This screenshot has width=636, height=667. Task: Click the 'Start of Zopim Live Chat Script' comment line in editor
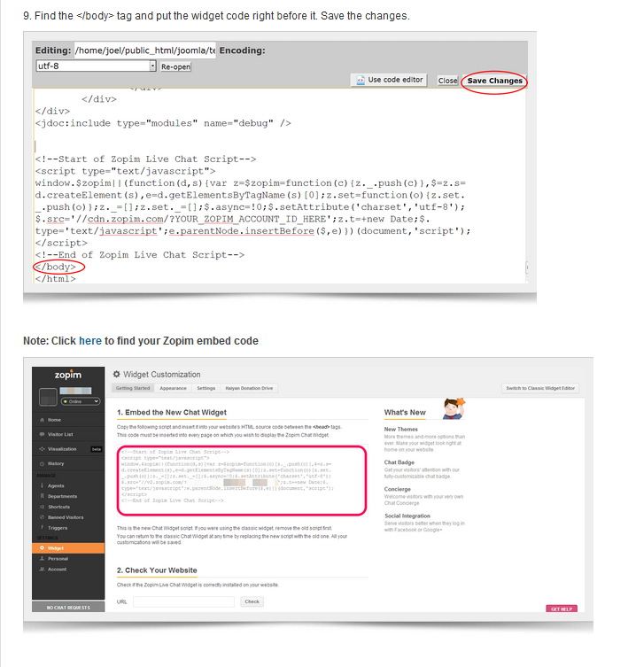coord(145,159)
